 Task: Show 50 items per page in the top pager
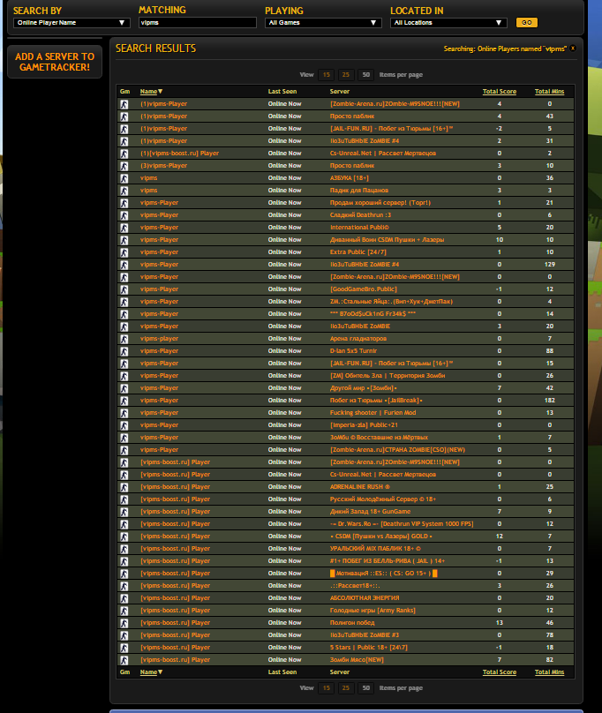[x=365, y=75]
